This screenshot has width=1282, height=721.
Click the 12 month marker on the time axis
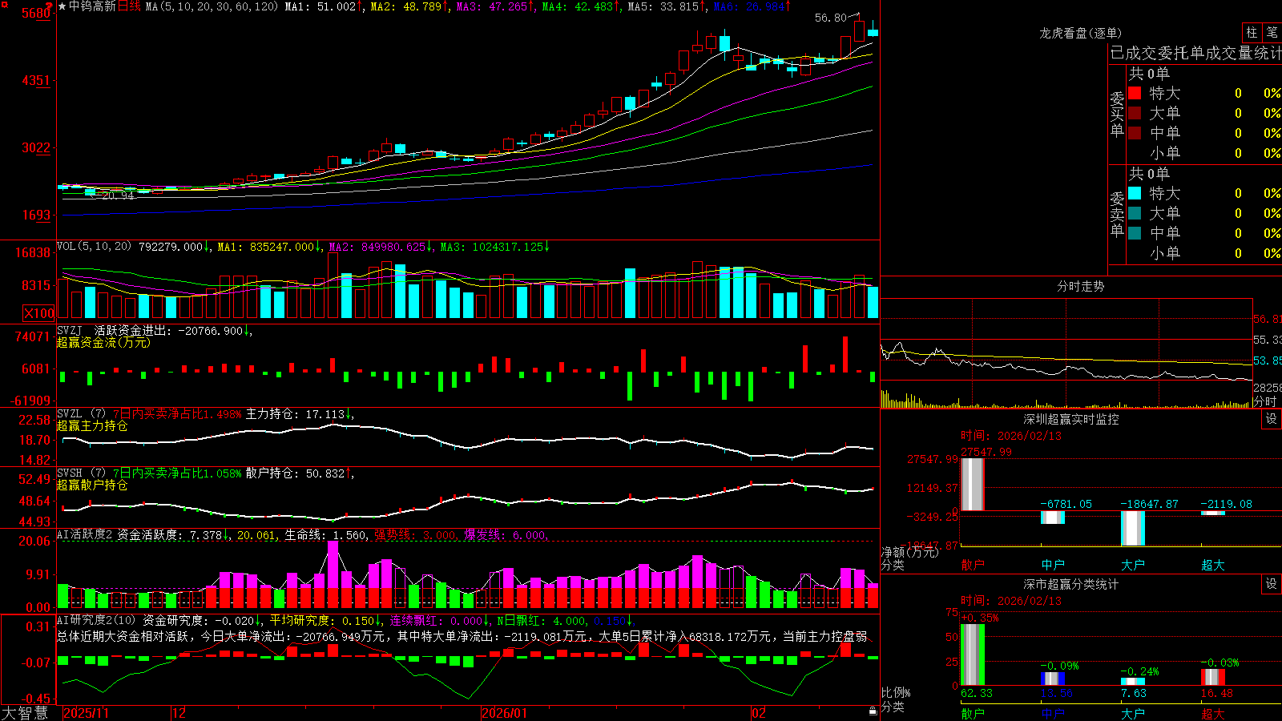pos(179,713)
